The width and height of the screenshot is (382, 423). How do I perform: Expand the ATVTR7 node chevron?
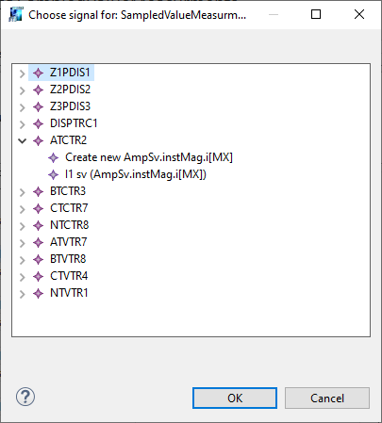click(x=22, y=243)
